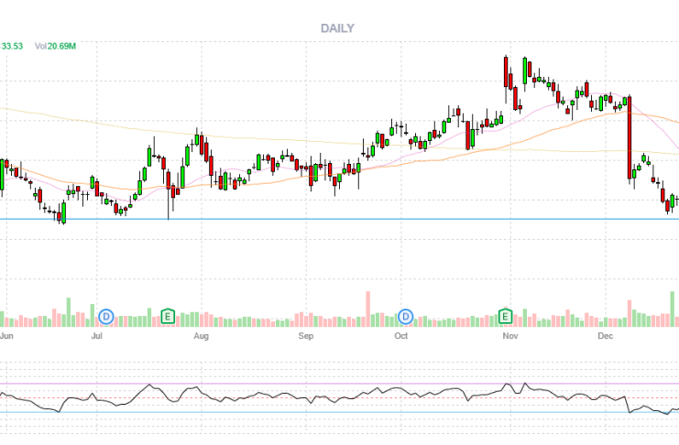Select the Vol 20.69M volume label

click(55, 46)
